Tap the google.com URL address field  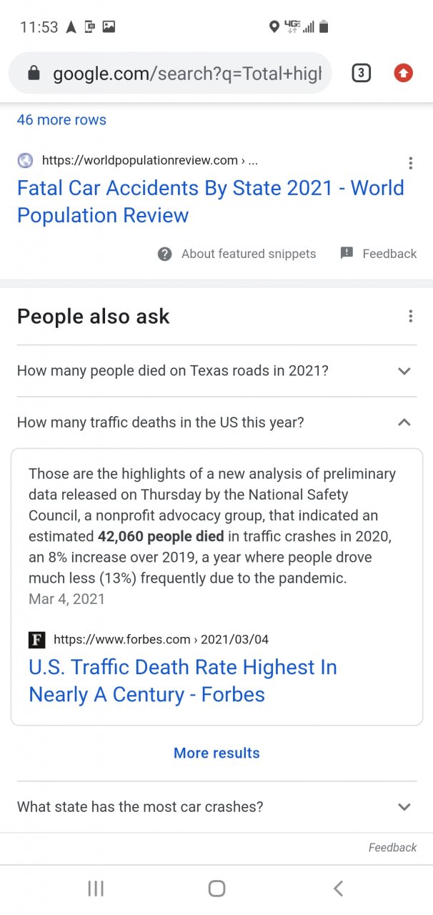[x=186, y=73]
